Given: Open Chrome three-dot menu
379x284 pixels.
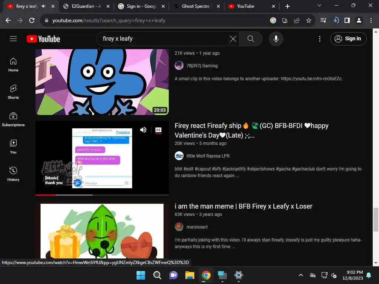Looking at the screenshot, I should [371, 21].
